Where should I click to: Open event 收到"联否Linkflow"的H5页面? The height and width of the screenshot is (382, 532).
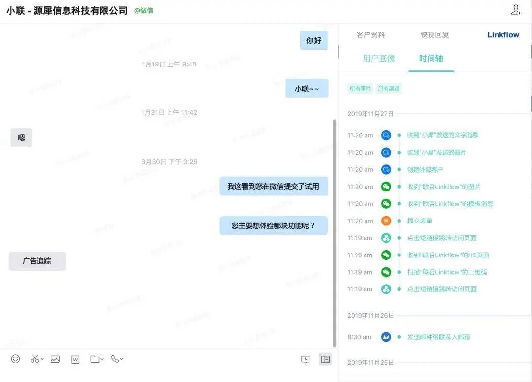[x=448, y=255]
